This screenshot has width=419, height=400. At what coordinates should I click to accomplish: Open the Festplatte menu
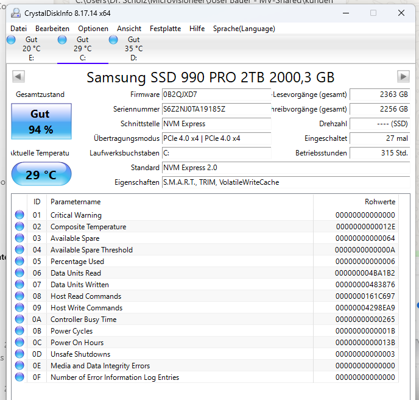(166, 29)
